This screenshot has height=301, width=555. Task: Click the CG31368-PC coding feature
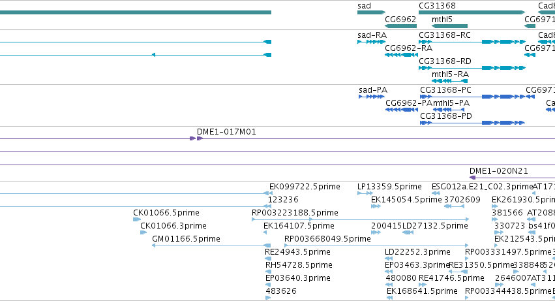click(x=477, y=97)
